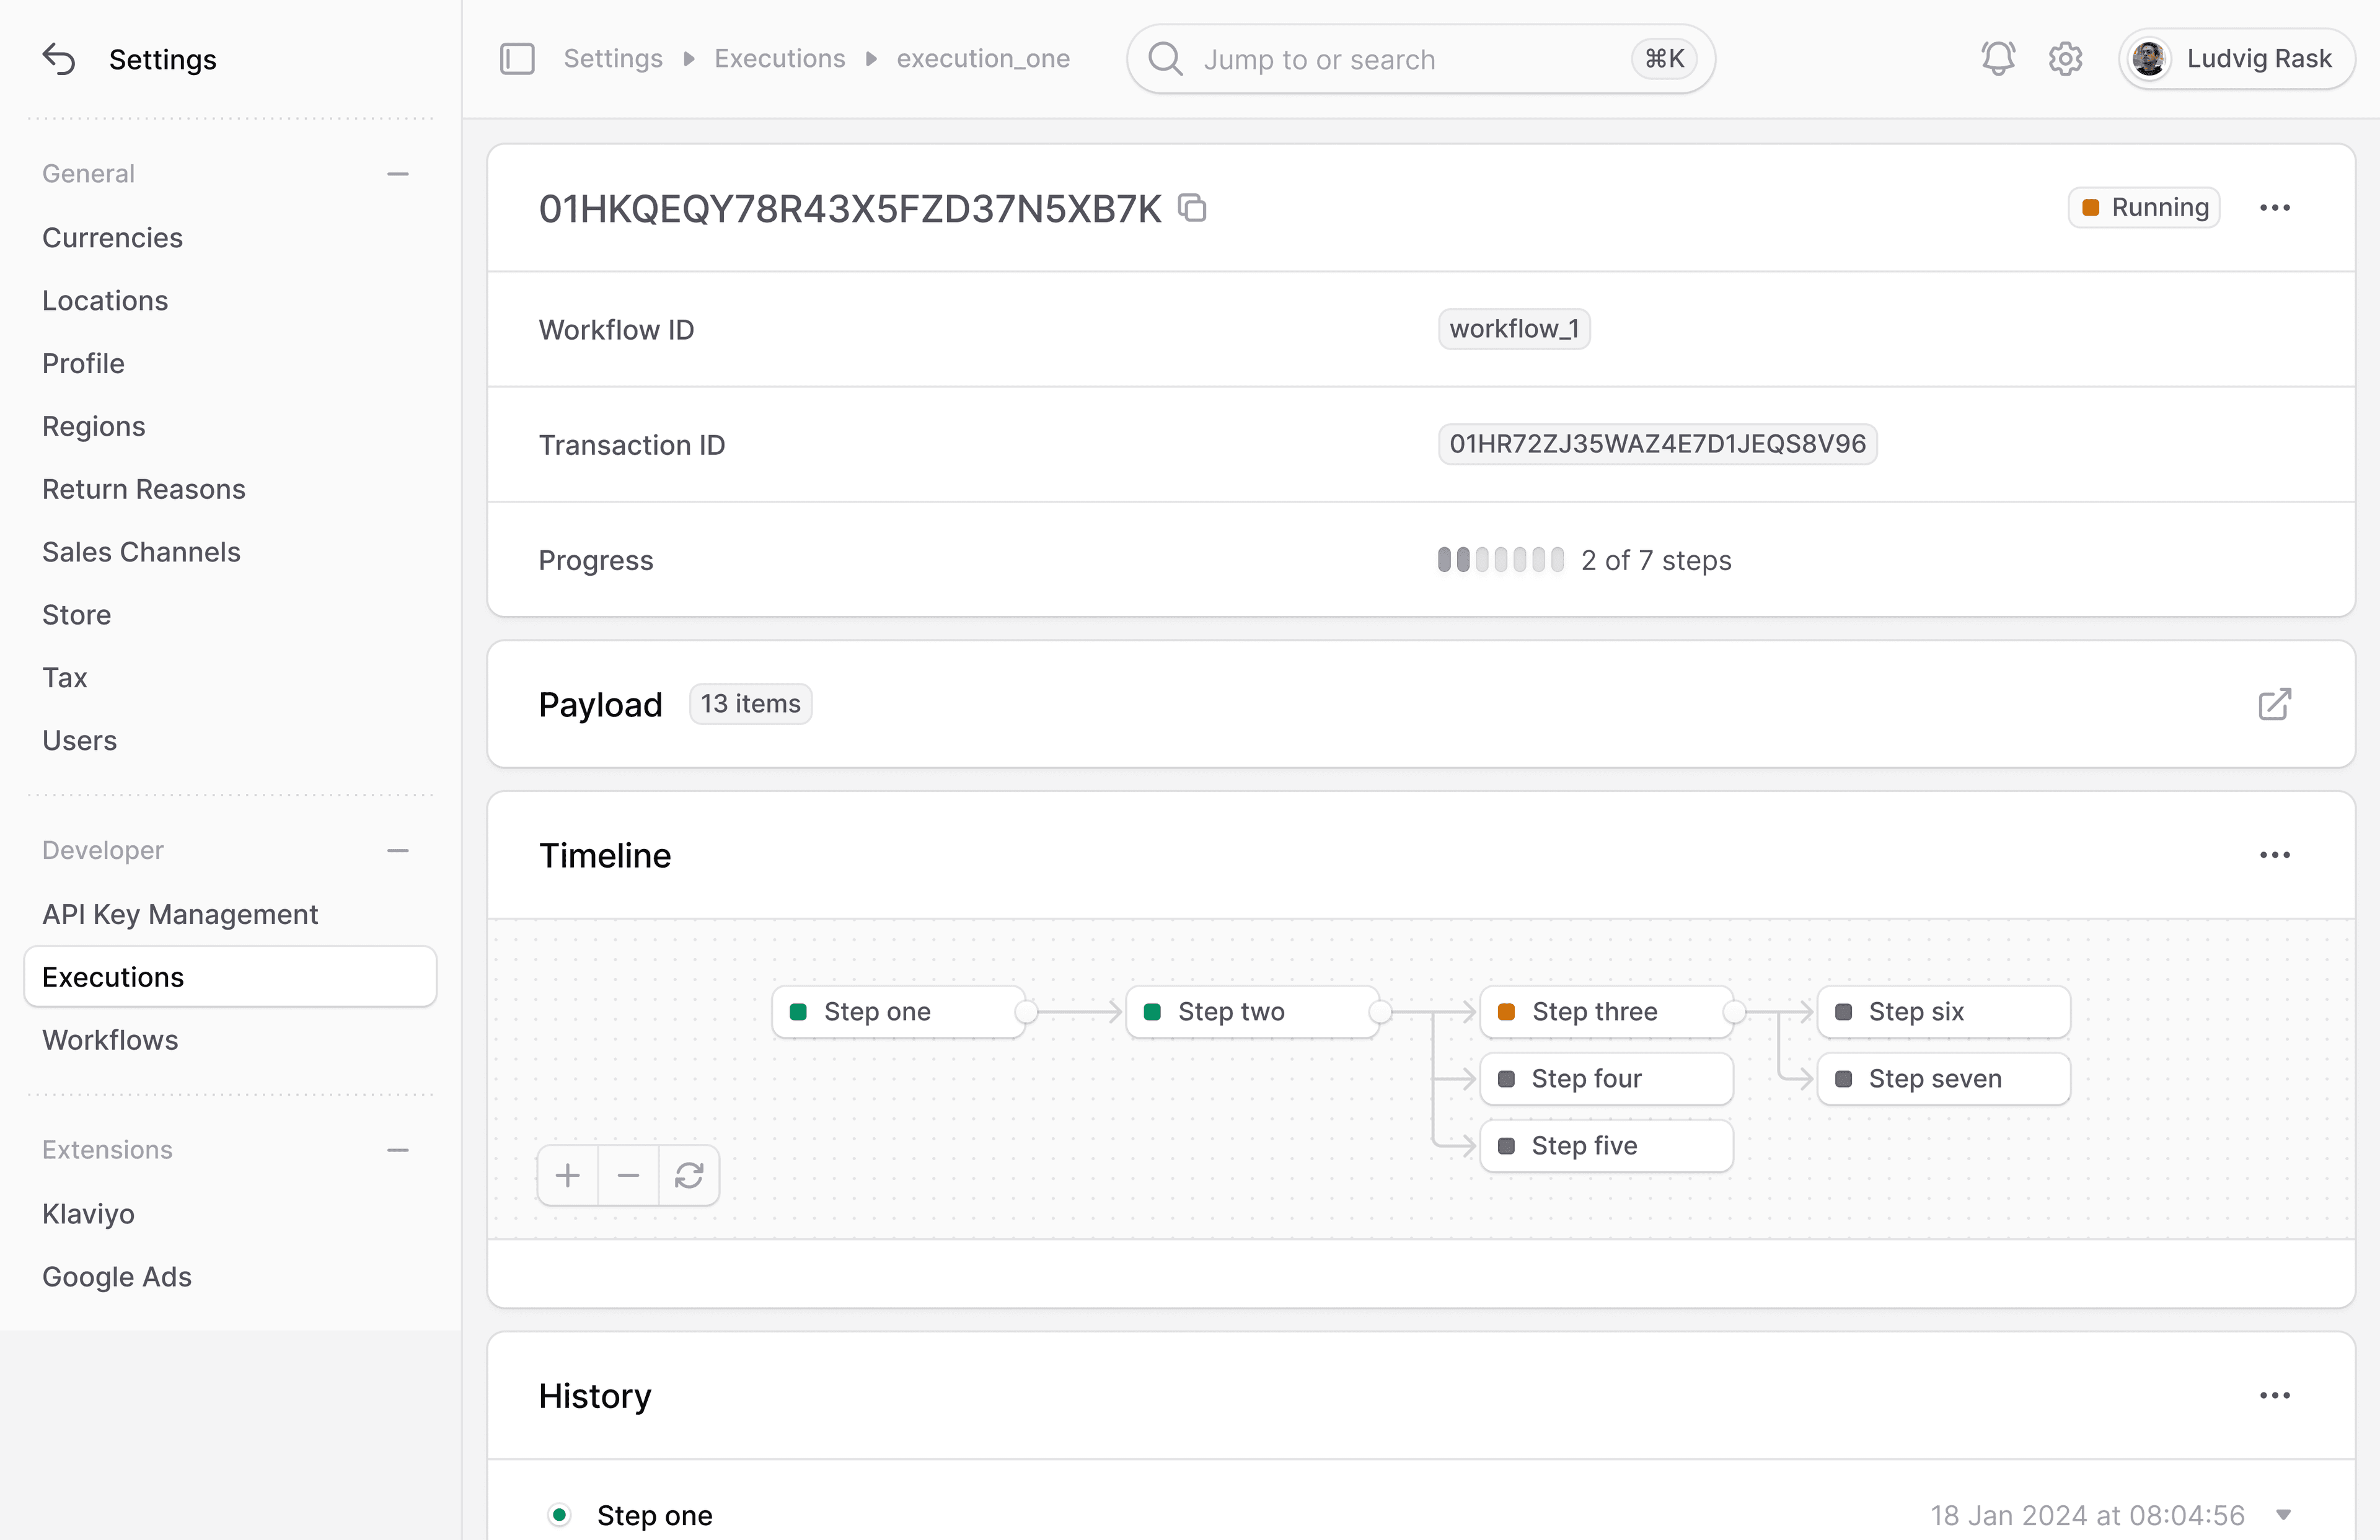Click the back arrow next to Settings
Image resolution: width=2380 pixels, height=1540 pixels.
pos(59,60)
